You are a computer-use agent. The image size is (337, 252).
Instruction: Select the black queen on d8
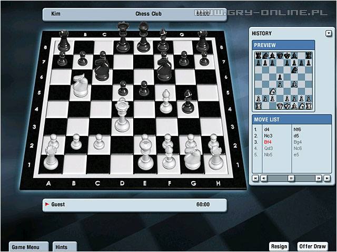[x=123, y=38]
